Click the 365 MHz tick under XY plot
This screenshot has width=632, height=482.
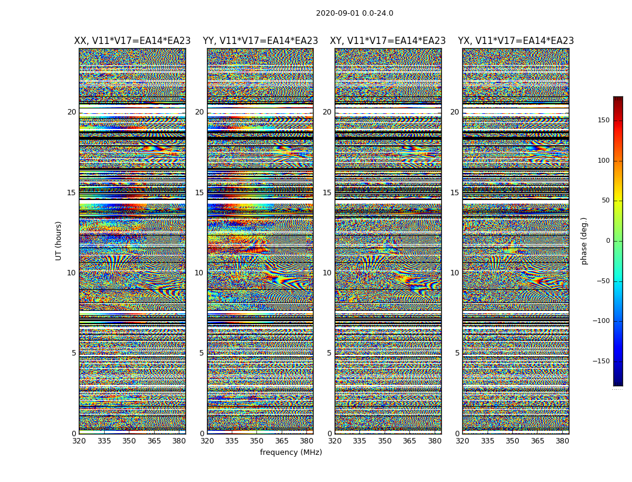[409, 441]
